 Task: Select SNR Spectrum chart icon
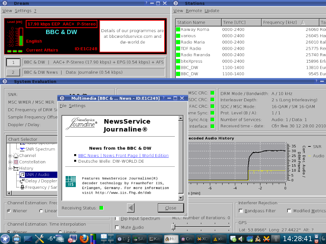coord(22,149)
